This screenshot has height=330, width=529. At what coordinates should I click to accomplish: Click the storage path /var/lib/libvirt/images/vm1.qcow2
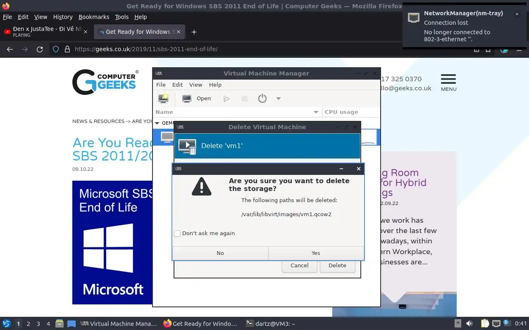pyautogui.click(x=286, y=214)
